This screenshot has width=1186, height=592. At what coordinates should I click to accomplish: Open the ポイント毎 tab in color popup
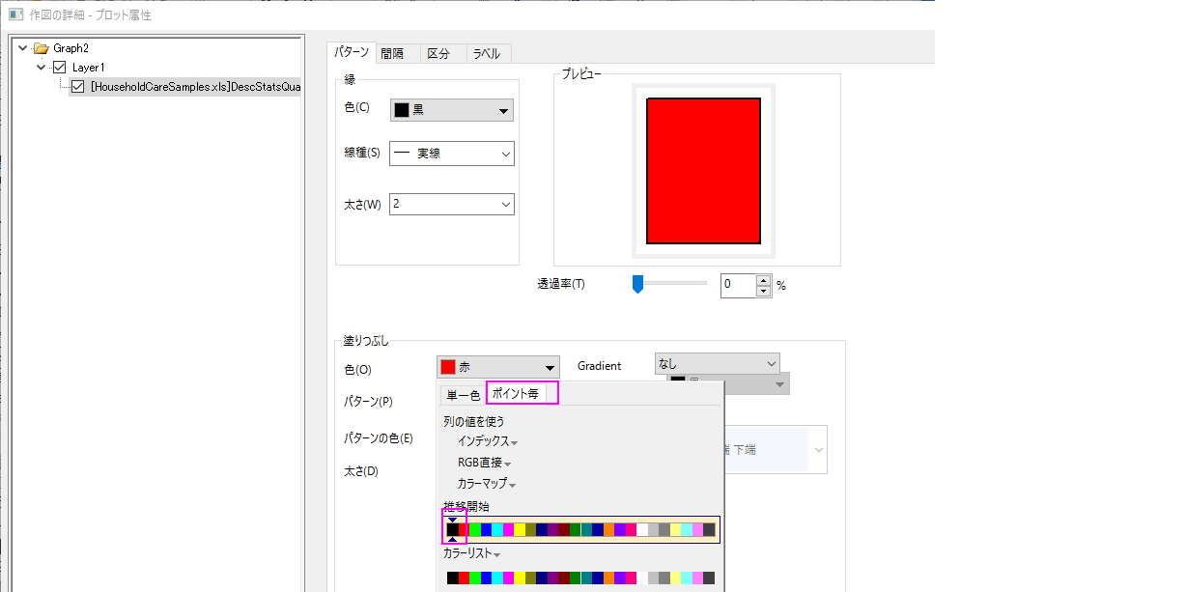522,393
